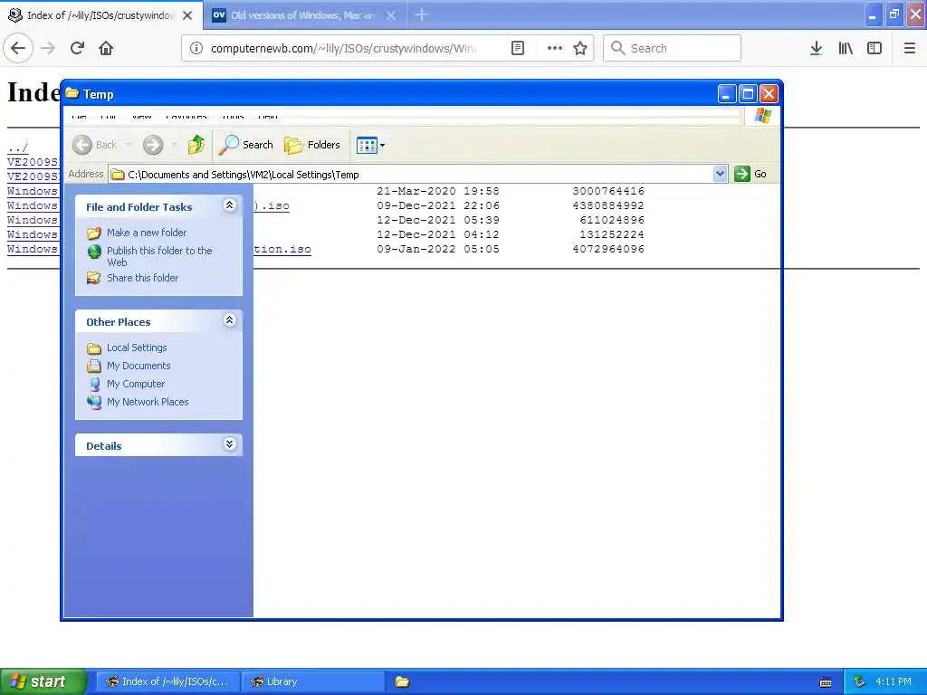Open the Firefox home page icon
The width and height of the screenshot is (927, 695).
click(106, 48)
